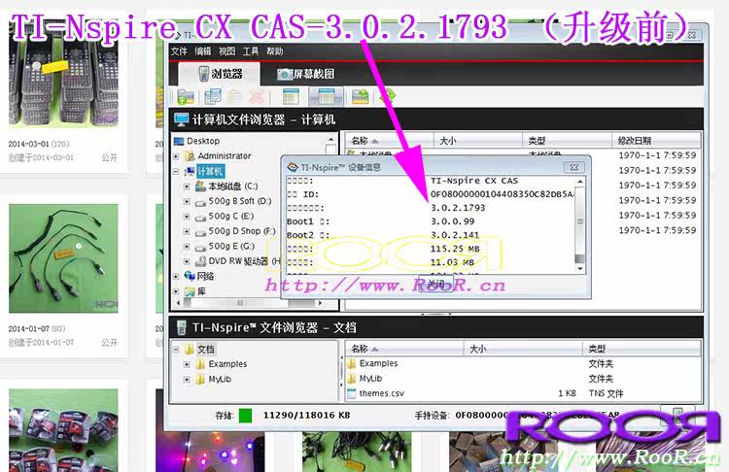Click left arrow of tree horizontal scrollbar

coord(179,303)
